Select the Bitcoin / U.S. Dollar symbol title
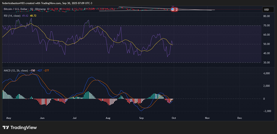Image resolution: width=277 pixels, height=134 pixels. coord(16,9)
